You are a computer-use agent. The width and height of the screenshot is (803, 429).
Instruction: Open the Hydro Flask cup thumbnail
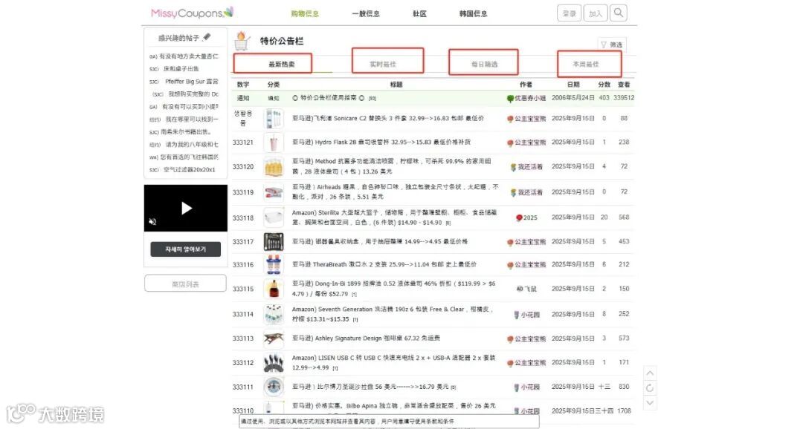point(274,143)
